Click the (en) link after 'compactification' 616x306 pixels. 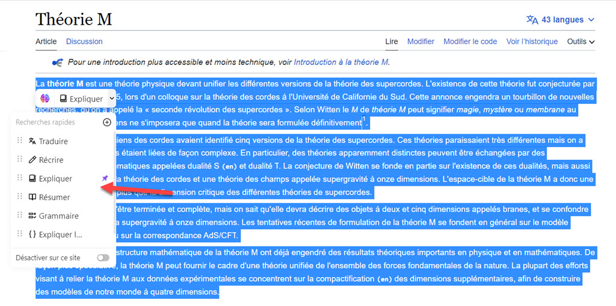click(384, 280)
